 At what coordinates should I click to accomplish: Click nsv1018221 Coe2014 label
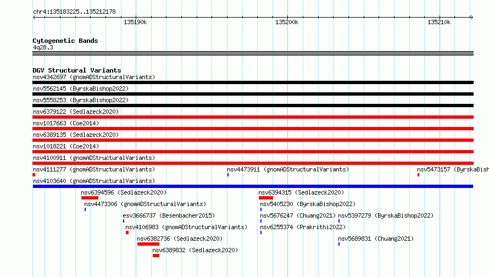coord(66,146)
